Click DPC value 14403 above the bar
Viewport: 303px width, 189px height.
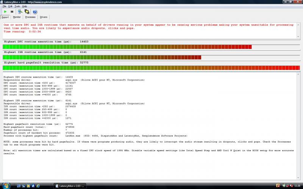tap(84, 42)
